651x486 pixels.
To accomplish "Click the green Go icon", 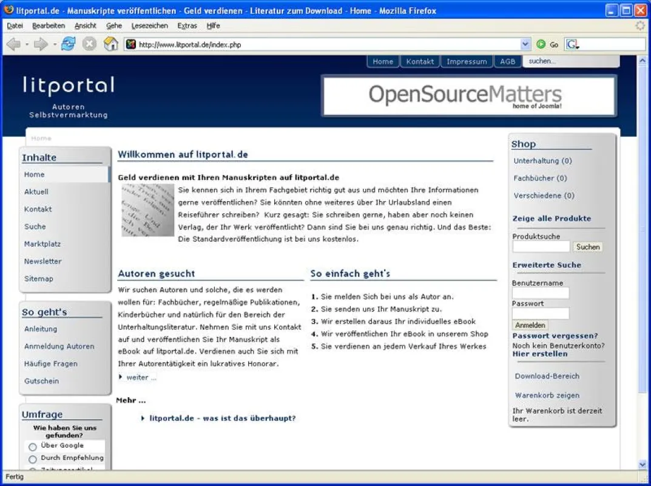I will [x=541, y=44].
